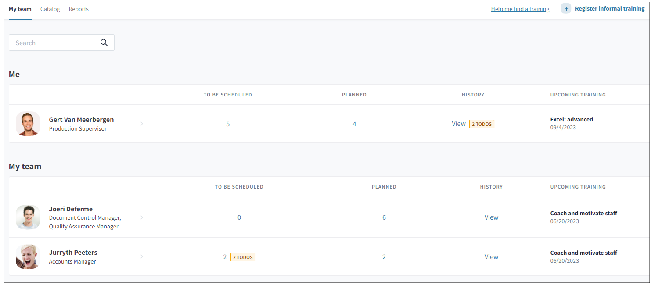Expand Joeri Deferme row chevron
This screenshot has height=285, width=651.
[142, 217]
